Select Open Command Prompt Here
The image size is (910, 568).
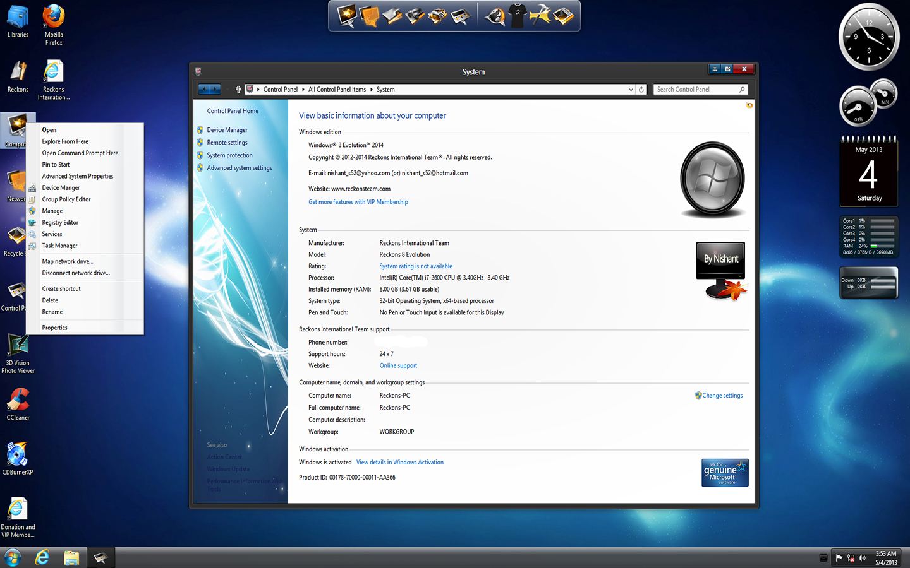coord(85,153)
